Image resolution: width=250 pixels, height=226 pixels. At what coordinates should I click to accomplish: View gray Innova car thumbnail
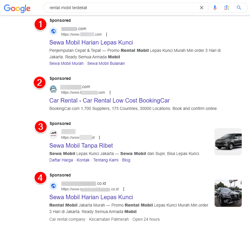[x=228, y=142]
